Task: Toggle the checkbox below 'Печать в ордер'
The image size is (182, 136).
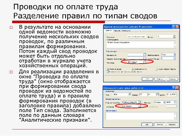Action: (108, 72)
